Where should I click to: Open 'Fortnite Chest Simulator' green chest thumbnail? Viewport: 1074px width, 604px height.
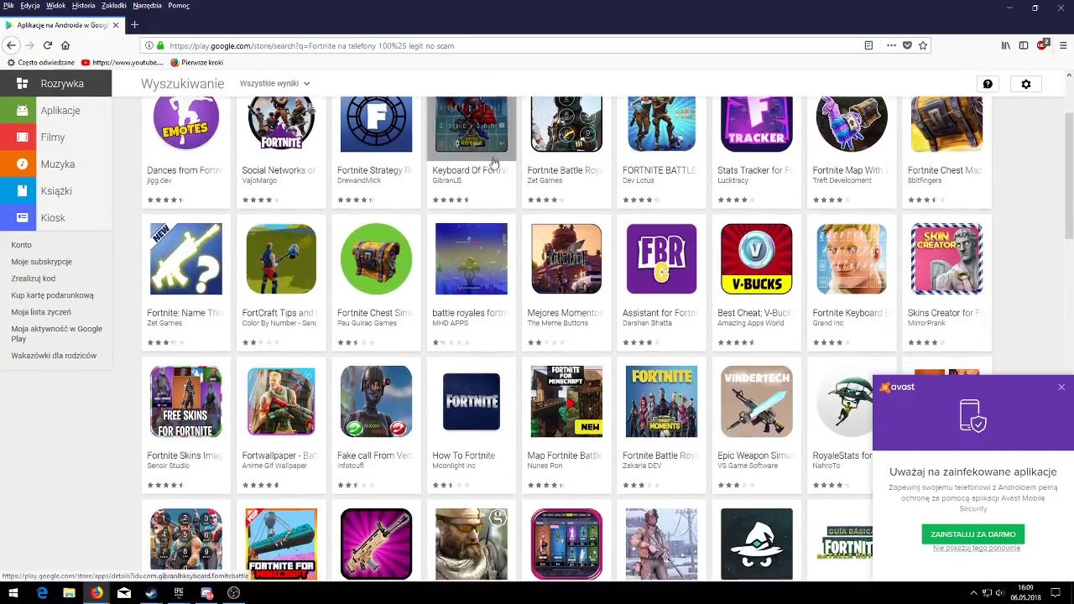[x=376, y=258]
